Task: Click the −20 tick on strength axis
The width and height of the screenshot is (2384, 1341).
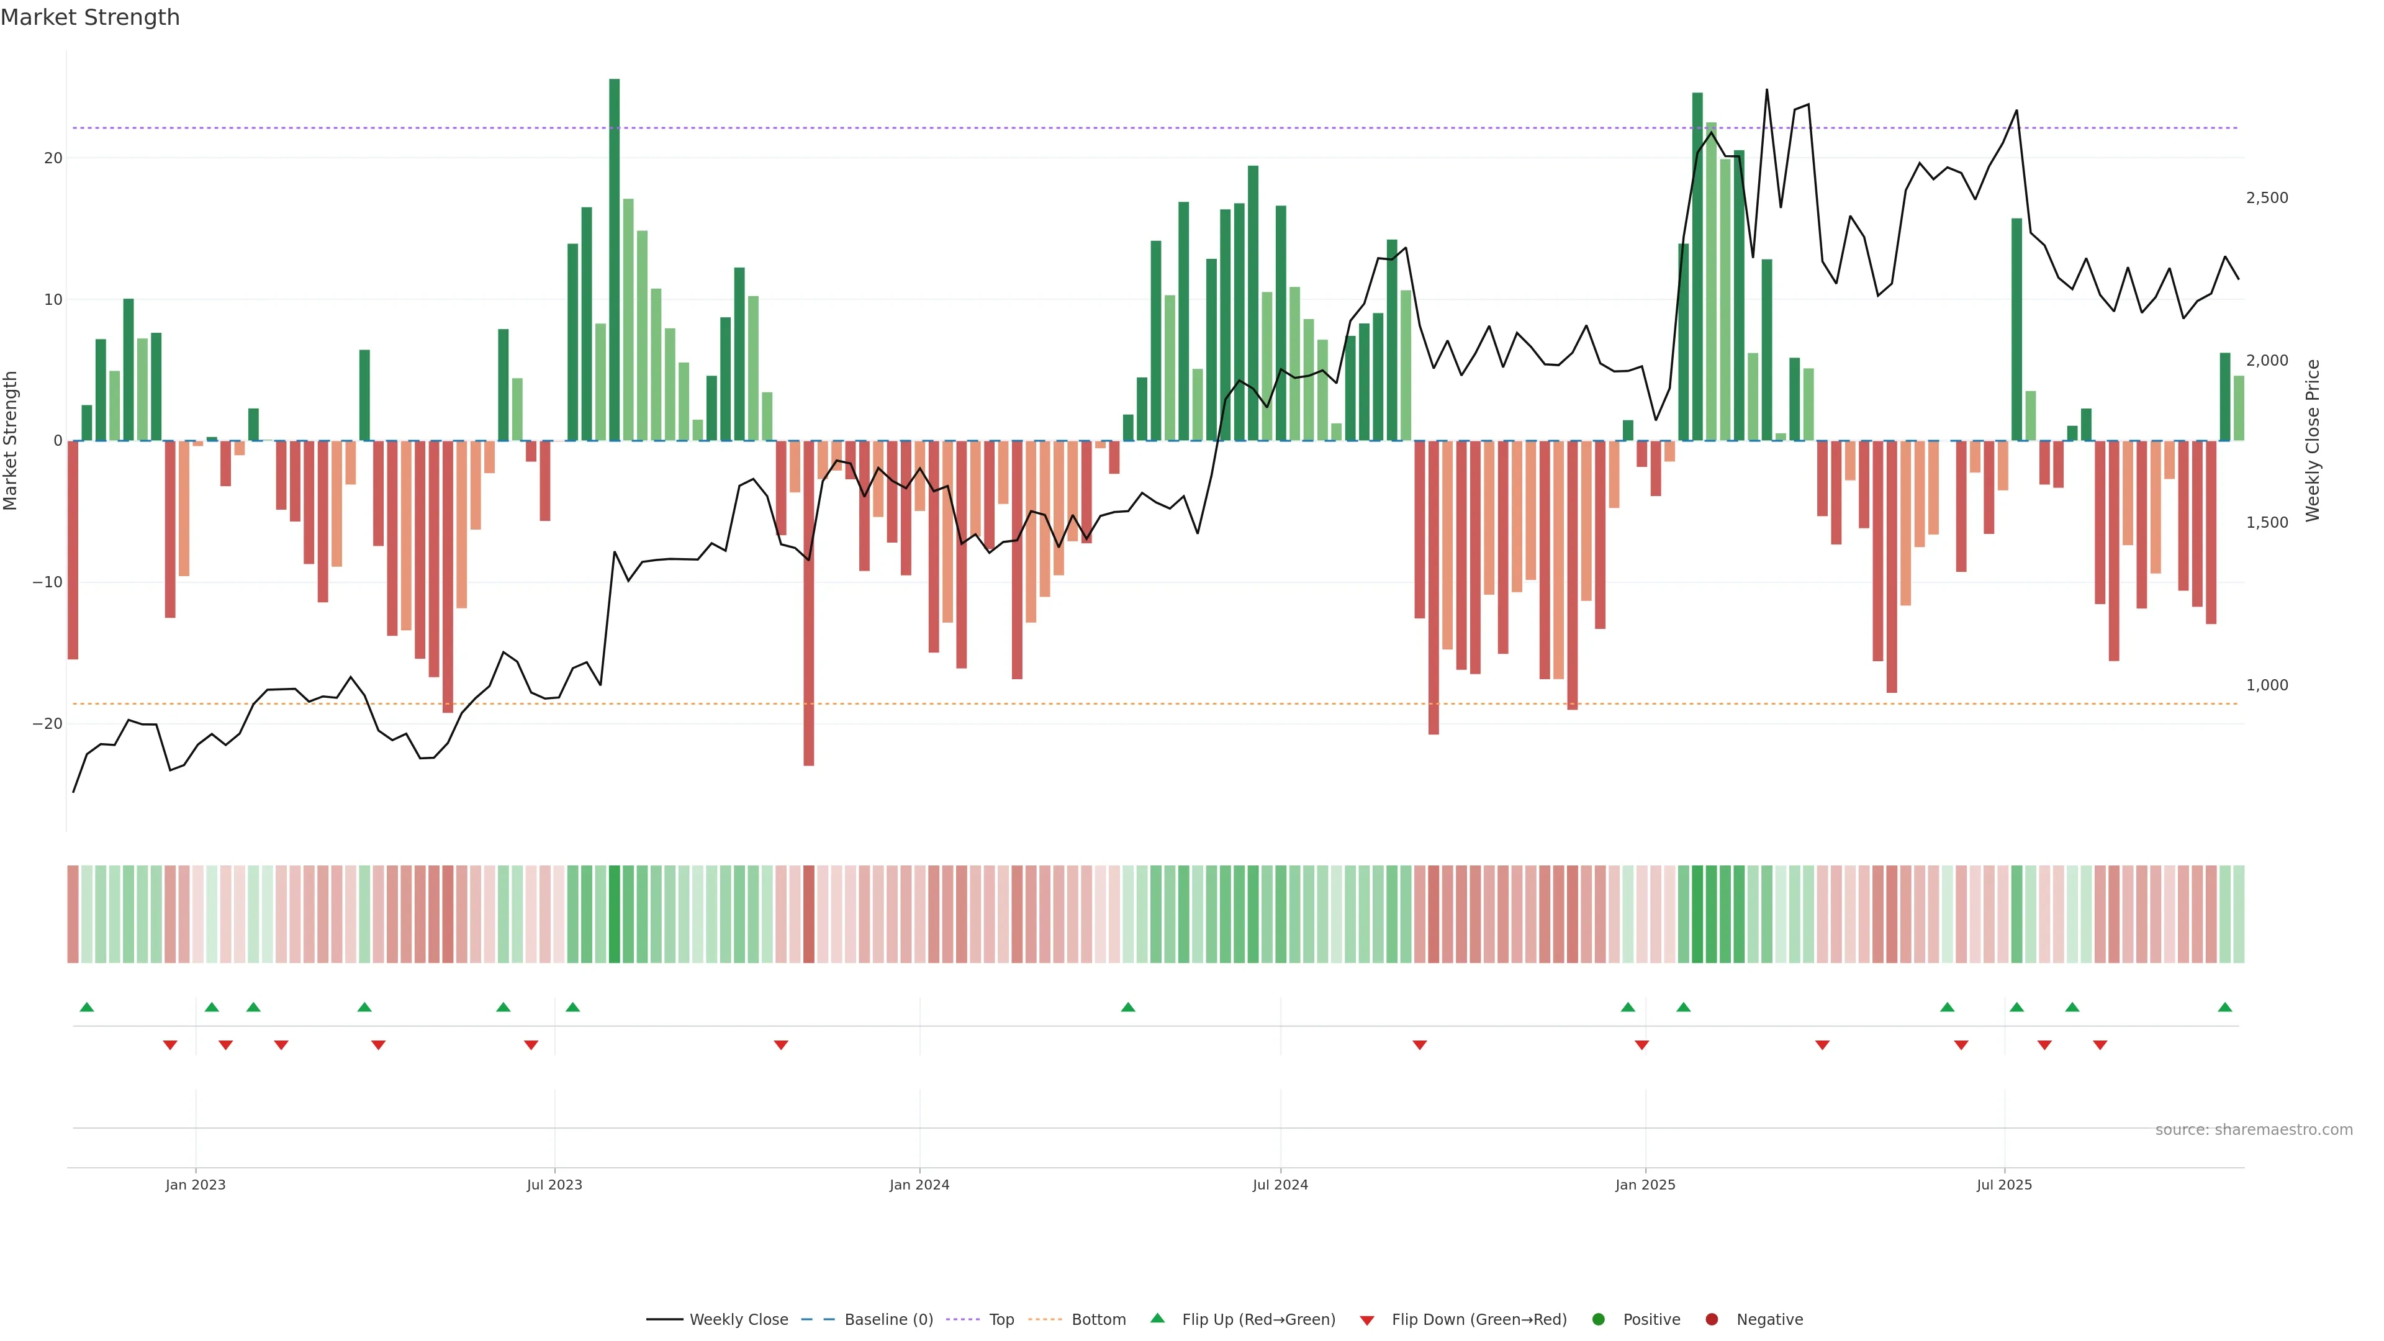Action: 47,724
